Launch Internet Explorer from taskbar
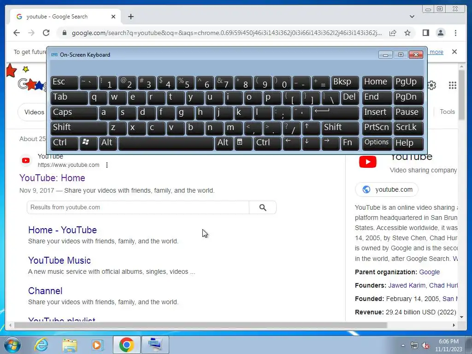Screen dimensions: 472x354 click(41, 345)
